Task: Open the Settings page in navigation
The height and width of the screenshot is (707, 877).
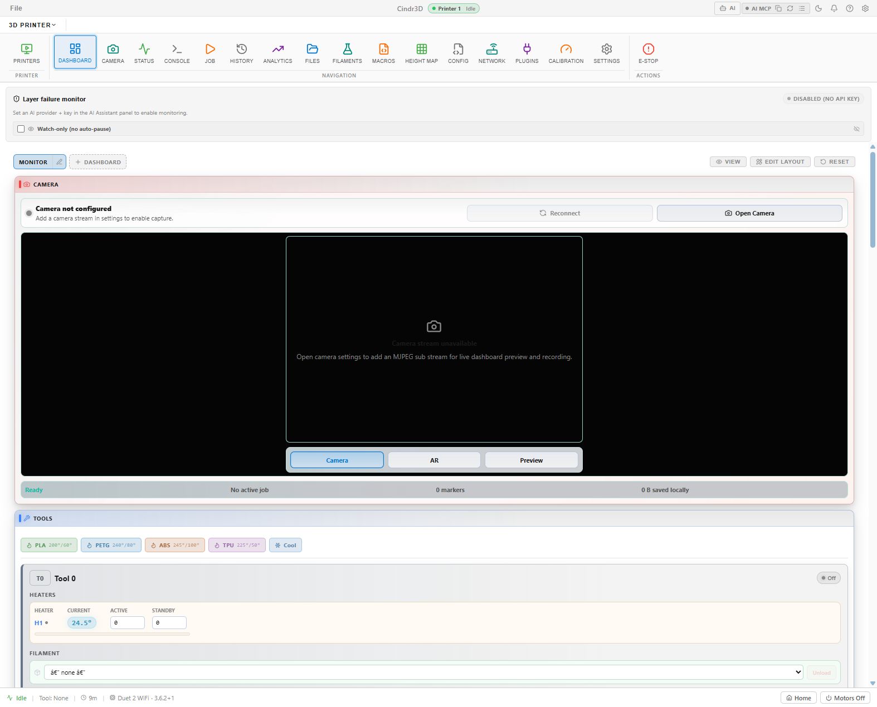Action: (607, 52)
